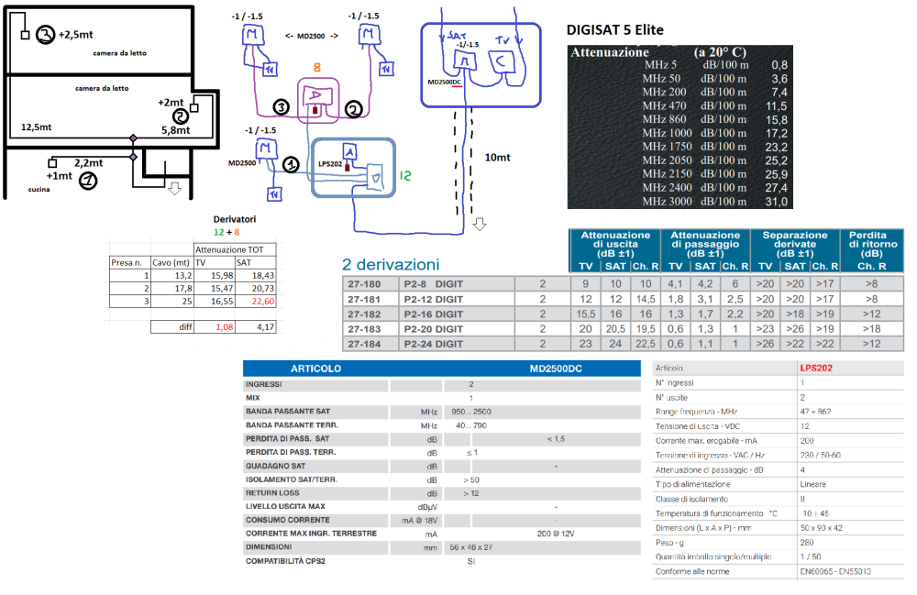
Task: Click the blue diamond junction on the floor plan
Action: click(134, 158)
